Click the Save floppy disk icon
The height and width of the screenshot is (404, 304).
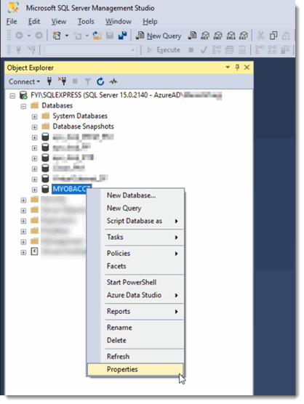coord(110,36)
